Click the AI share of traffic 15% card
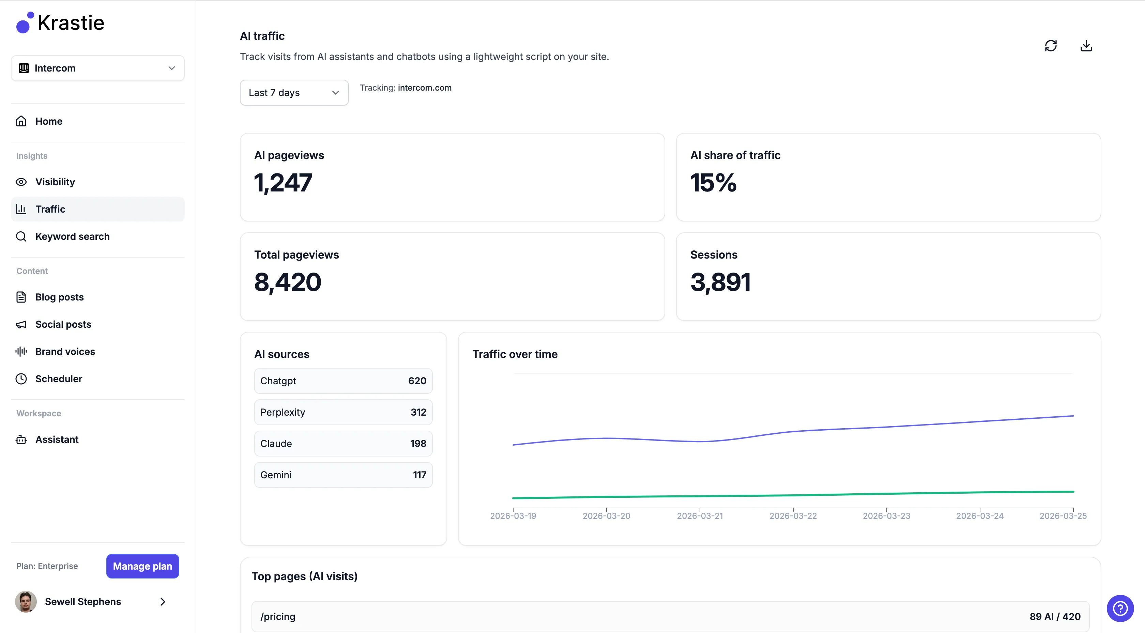This screenshot has height=633, width=1145. pos(888,177)
